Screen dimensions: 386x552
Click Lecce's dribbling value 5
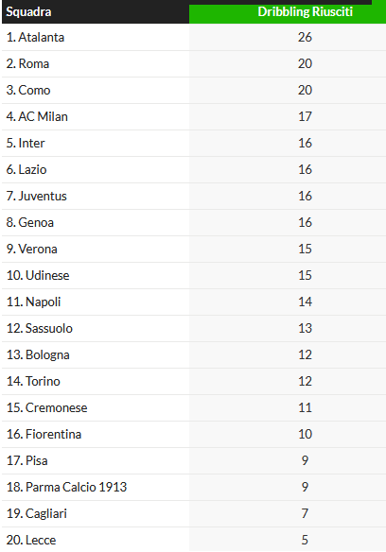pos(305,540)
